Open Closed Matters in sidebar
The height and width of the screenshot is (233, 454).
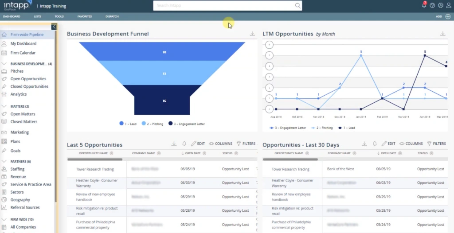coord(24,121)
